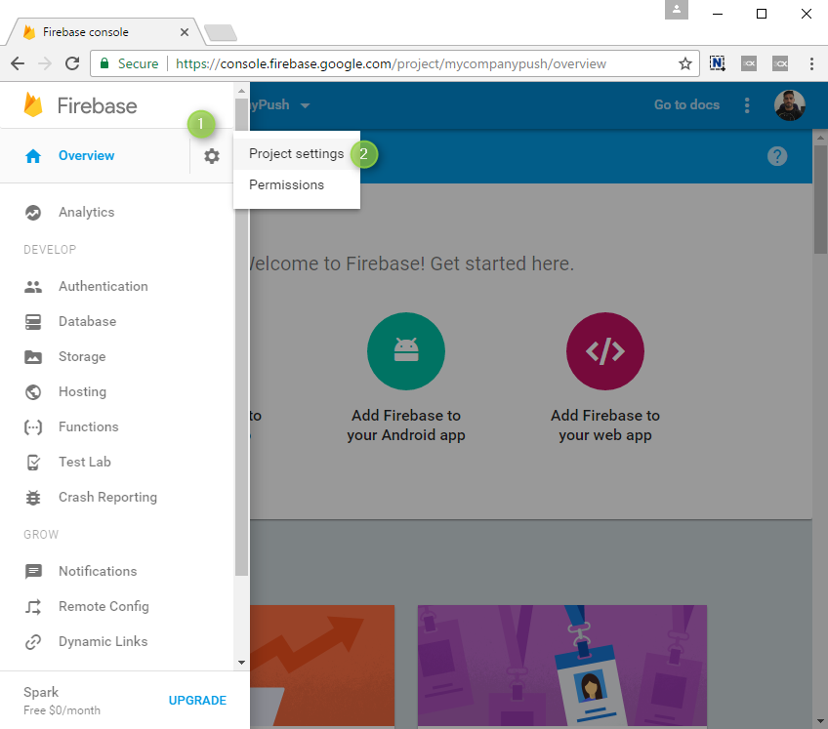
Task: Click the sidebar scrollbar up arrow
Action: (x=242, y=91)
